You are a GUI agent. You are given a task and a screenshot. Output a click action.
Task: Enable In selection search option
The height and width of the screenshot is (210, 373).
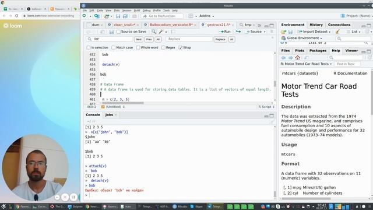point(89,48)
